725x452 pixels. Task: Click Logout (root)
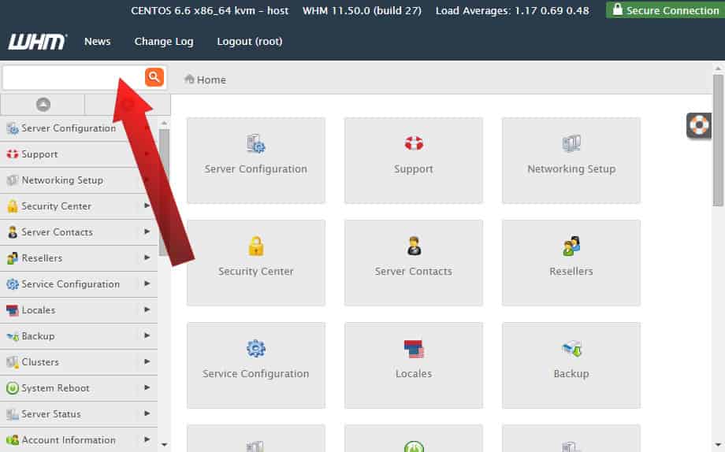click(250, 42)
